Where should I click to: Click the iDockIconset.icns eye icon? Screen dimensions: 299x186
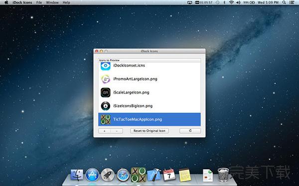coord(106,66)
